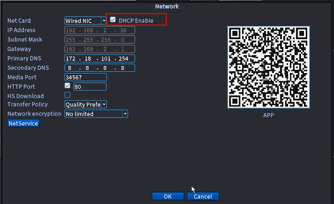Click the greyed Gateway field
Image resolution: width=334 pixels, height=204 pixels.
100,49
